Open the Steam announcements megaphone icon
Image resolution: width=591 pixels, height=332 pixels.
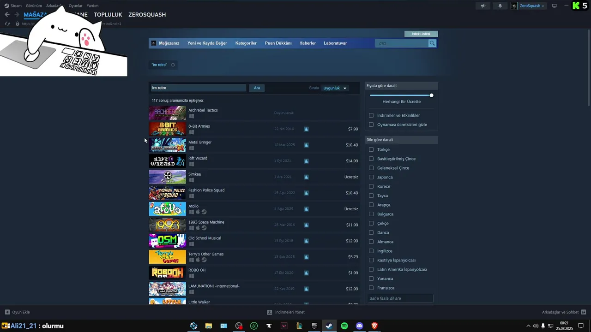pyautogui.click(x=483, y=6)
